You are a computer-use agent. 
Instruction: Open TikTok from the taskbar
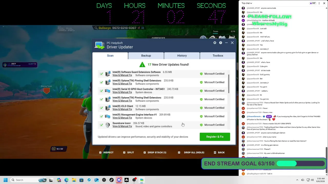click(111, 180)
